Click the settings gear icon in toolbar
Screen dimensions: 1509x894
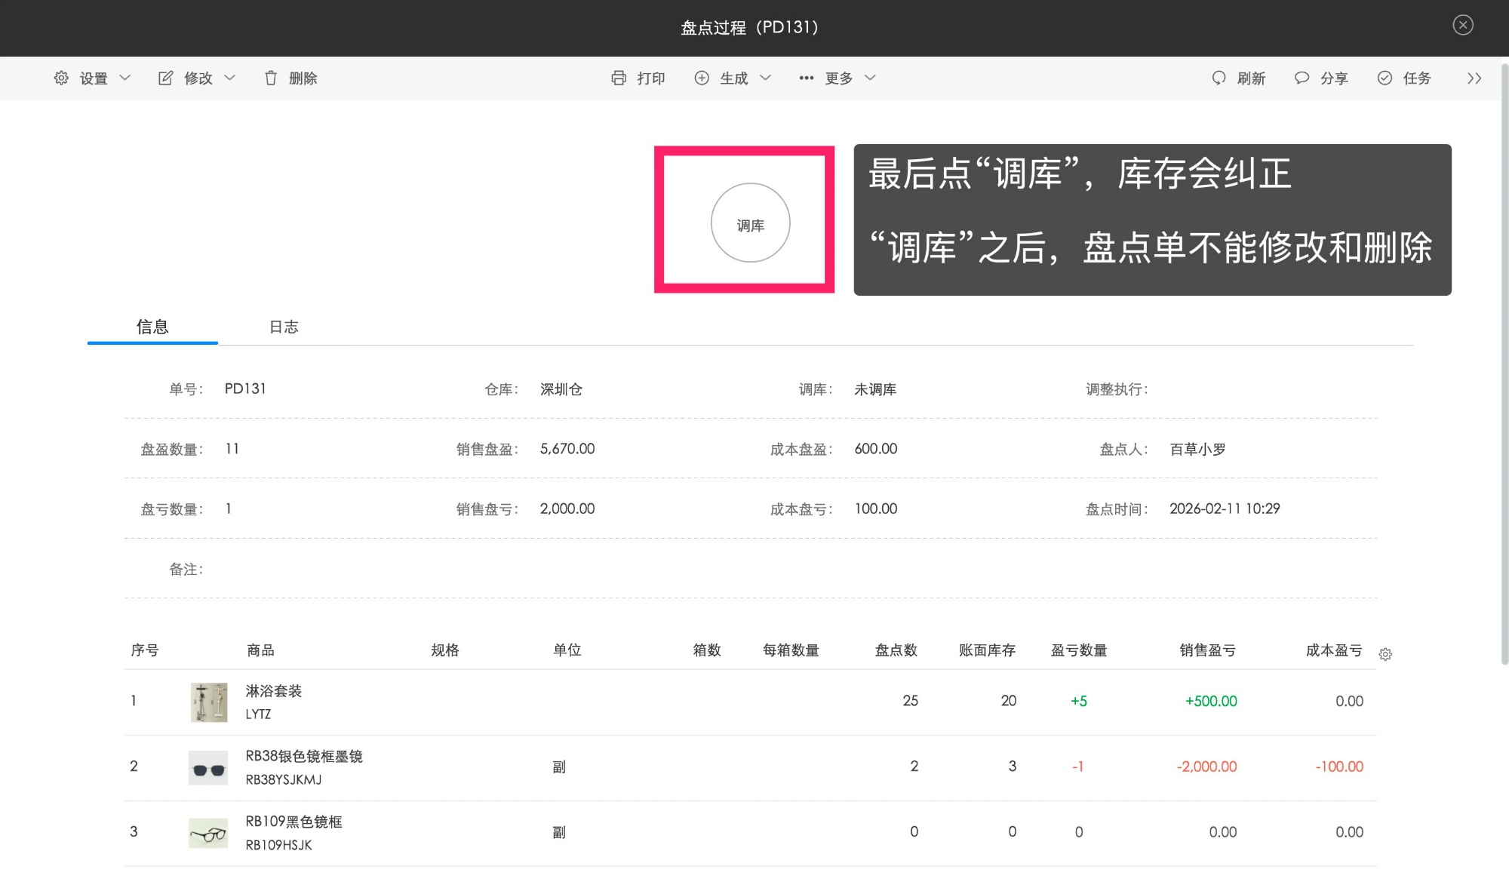coord(61,78)
